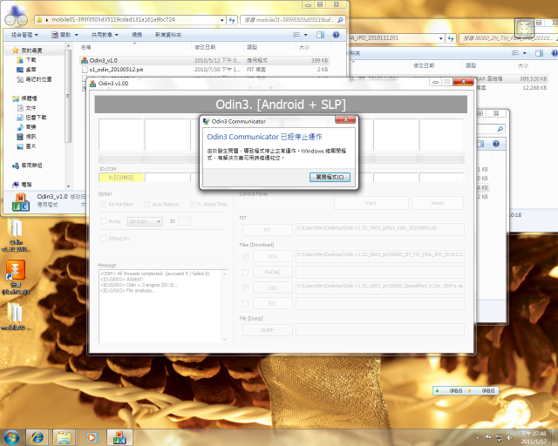This screenshot has width=558, height=446.
Task: Select orange download-arrow shortcut on desktop
Action: tap(16, 277)
